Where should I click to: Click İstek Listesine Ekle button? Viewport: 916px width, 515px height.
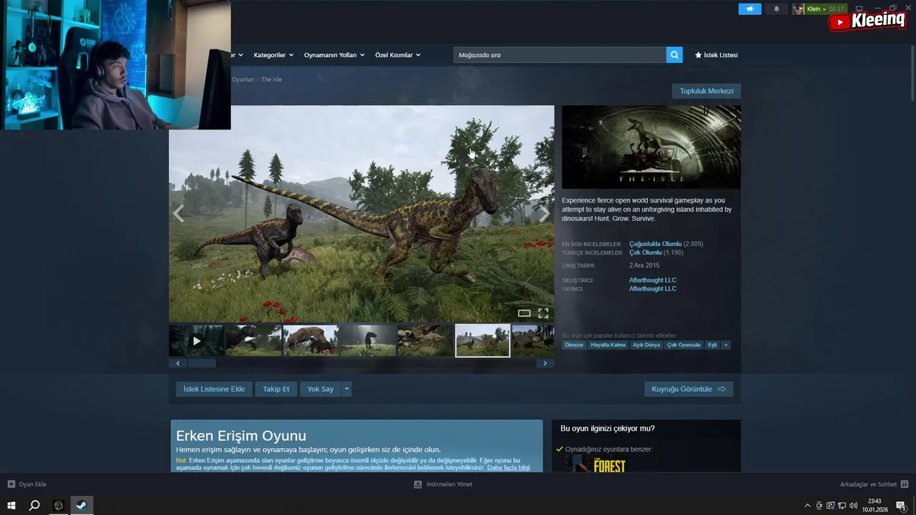click(214, 389)
